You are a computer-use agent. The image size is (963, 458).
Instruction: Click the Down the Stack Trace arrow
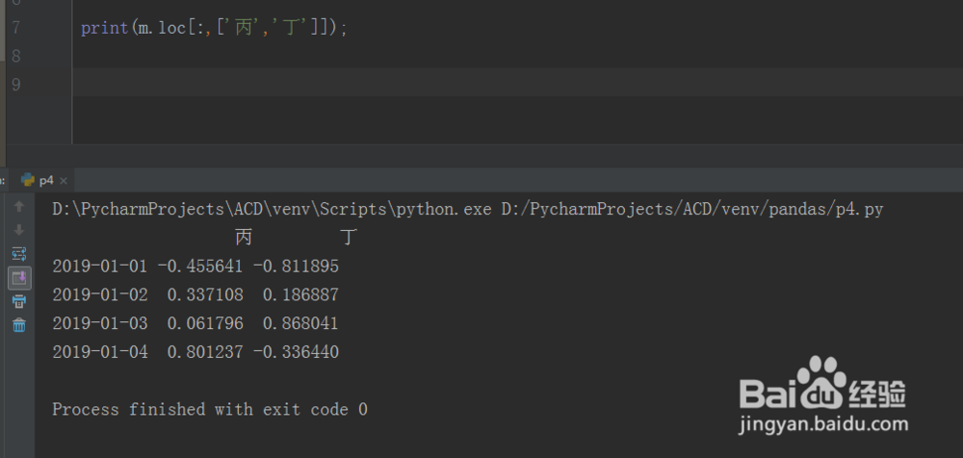tap(18, 230)
